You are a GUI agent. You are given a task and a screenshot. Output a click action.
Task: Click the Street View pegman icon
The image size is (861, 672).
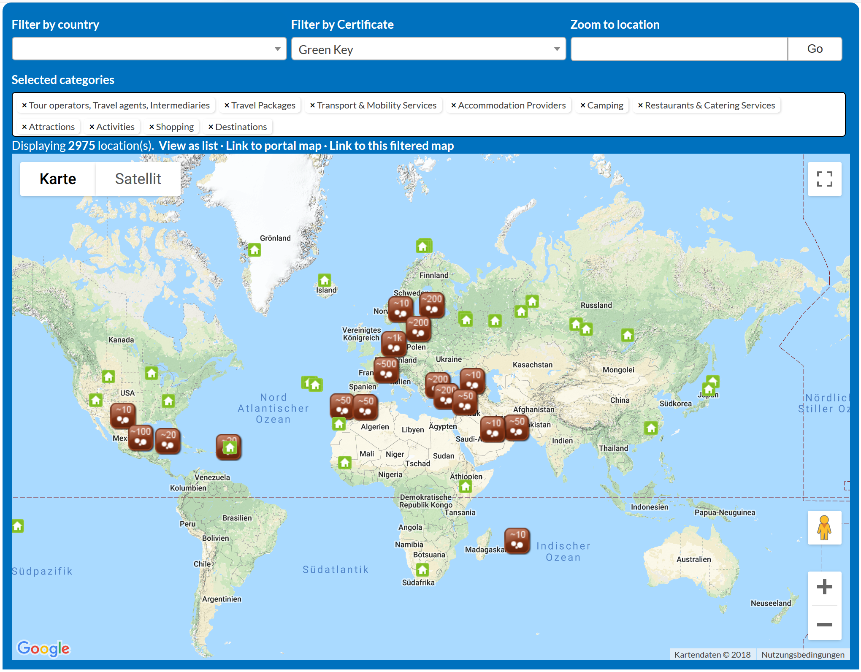click(x=824, y=528)
